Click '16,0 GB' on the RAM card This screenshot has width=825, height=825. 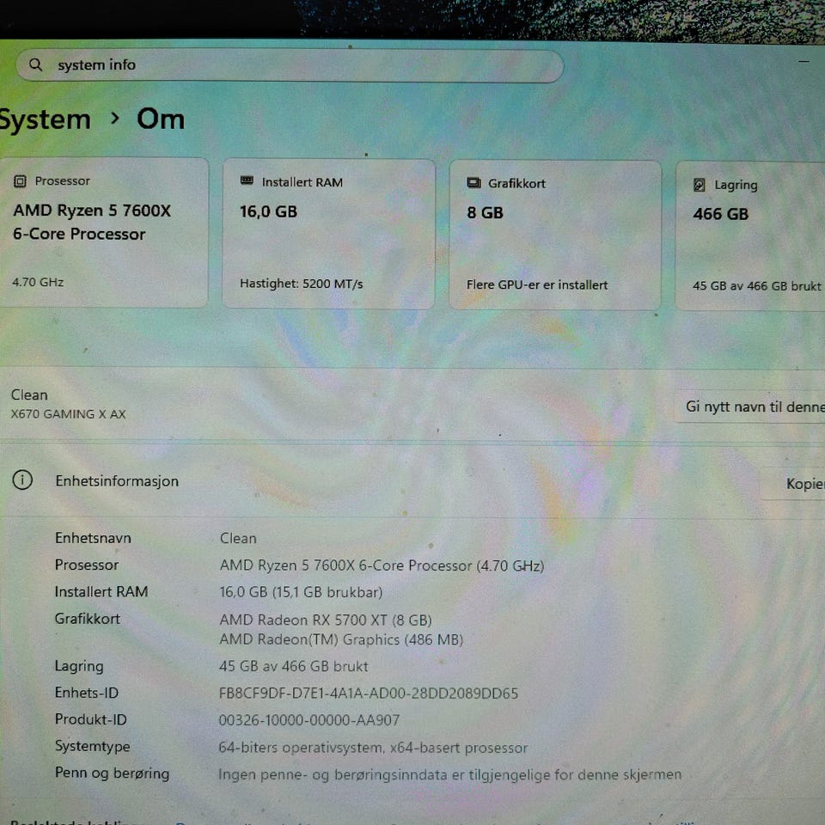[x=268, y=211]
